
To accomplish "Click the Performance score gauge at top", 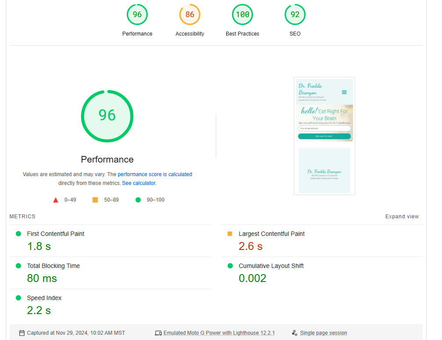I will tap(137, 15).
